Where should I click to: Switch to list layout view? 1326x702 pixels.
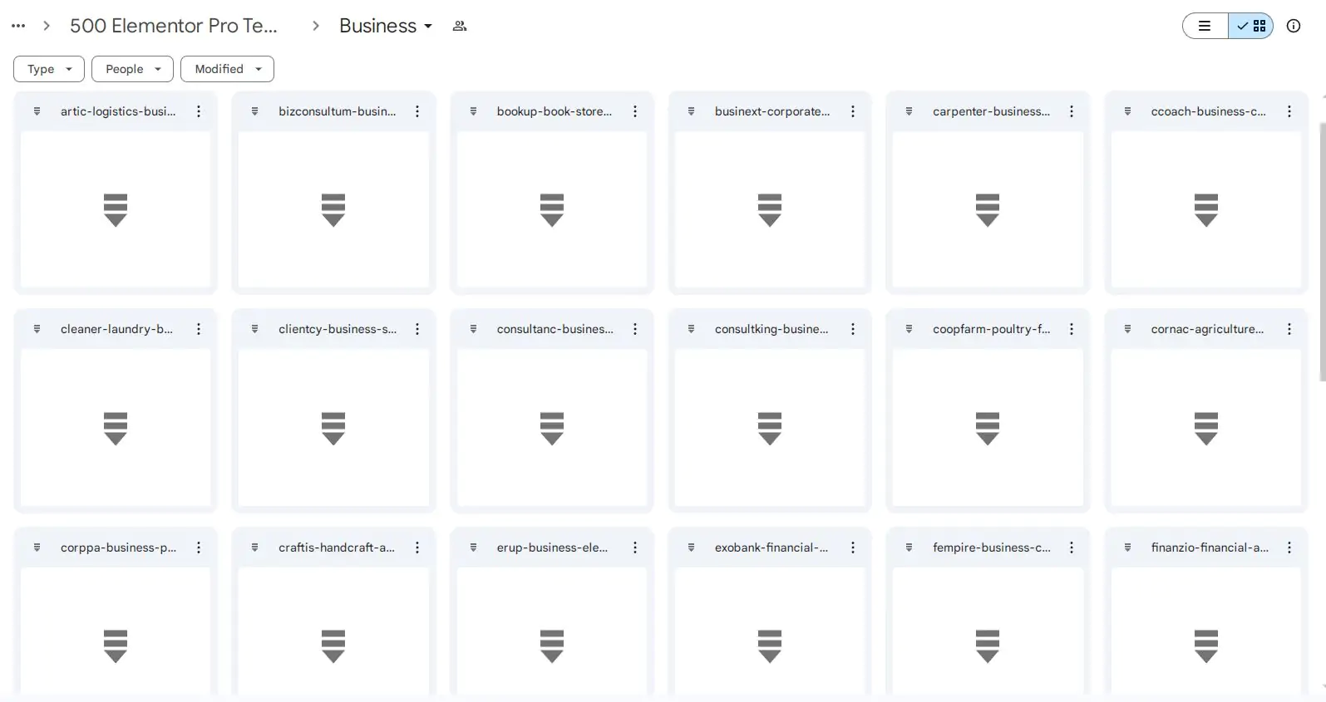pos(1205,26)
